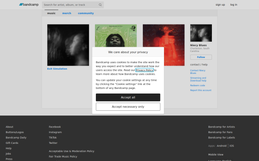Open Bandcamp for Labels
259x161 pixels.
221,137
